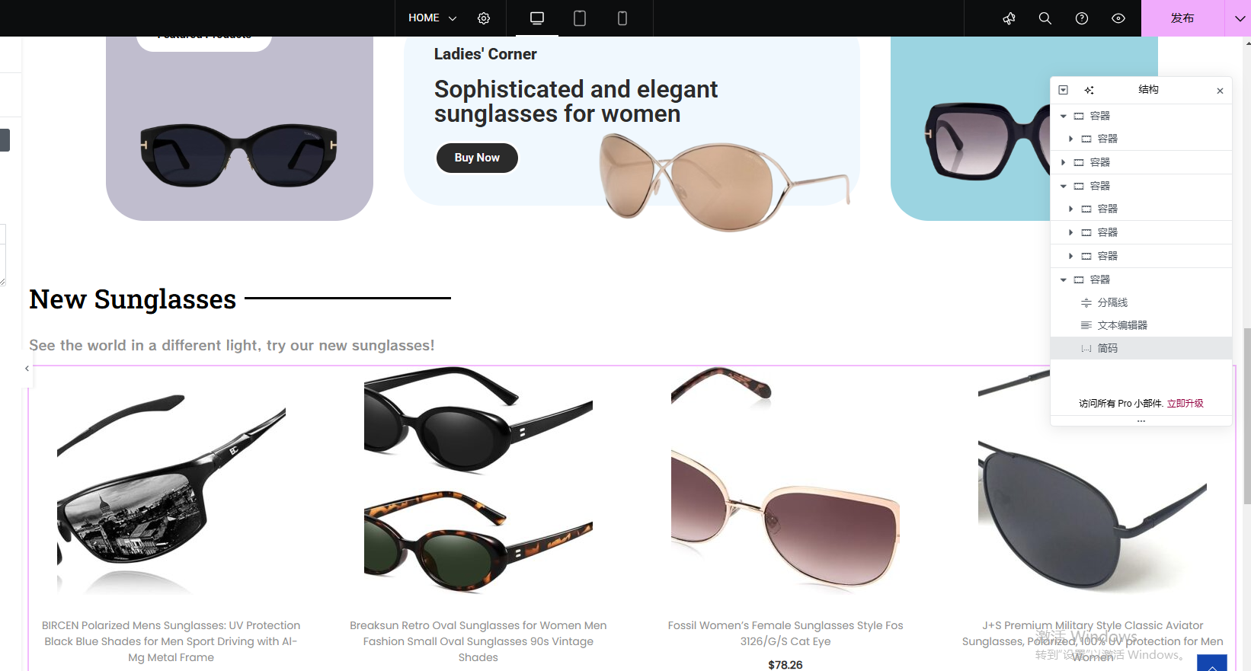This screenshot has height=671, width=1251.
Task: Open the help question mark icon
Action: (1082, 18)
